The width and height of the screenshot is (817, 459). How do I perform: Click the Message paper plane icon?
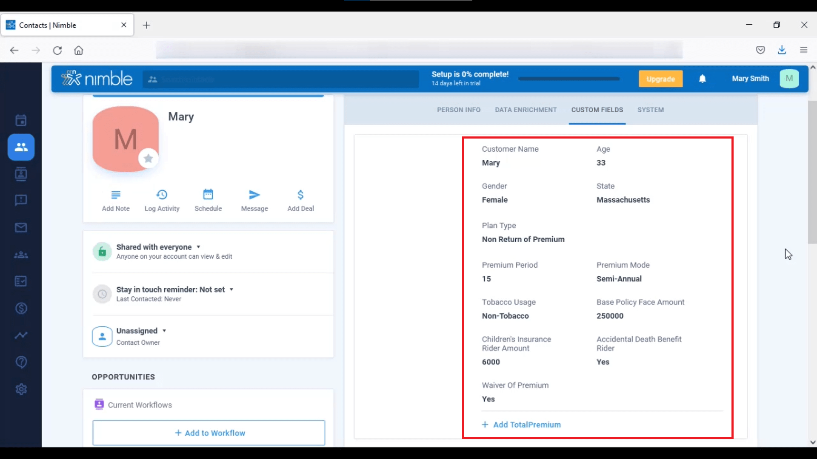point(254,195)
